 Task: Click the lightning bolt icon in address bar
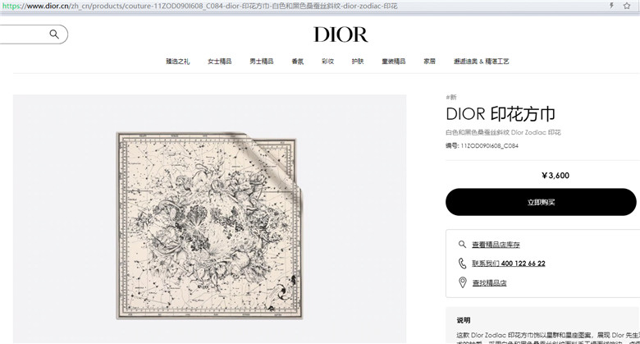(611, 6)
